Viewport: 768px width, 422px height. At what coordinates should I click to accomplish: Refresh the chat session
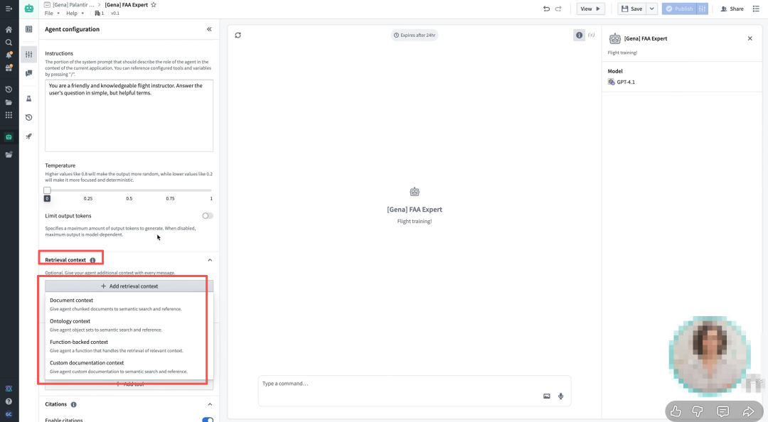(238, 36)
